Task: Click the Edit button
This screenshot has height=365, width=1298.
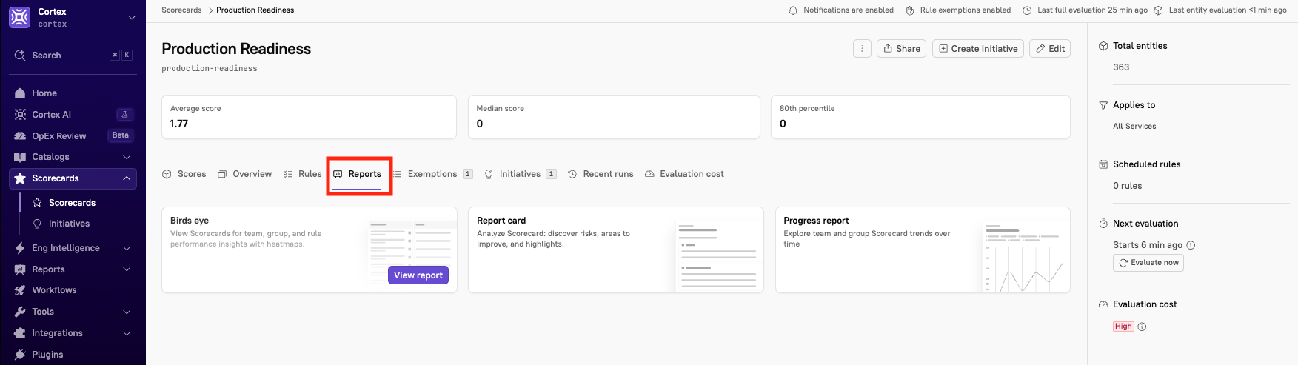Action: (x=1050, y=49)
